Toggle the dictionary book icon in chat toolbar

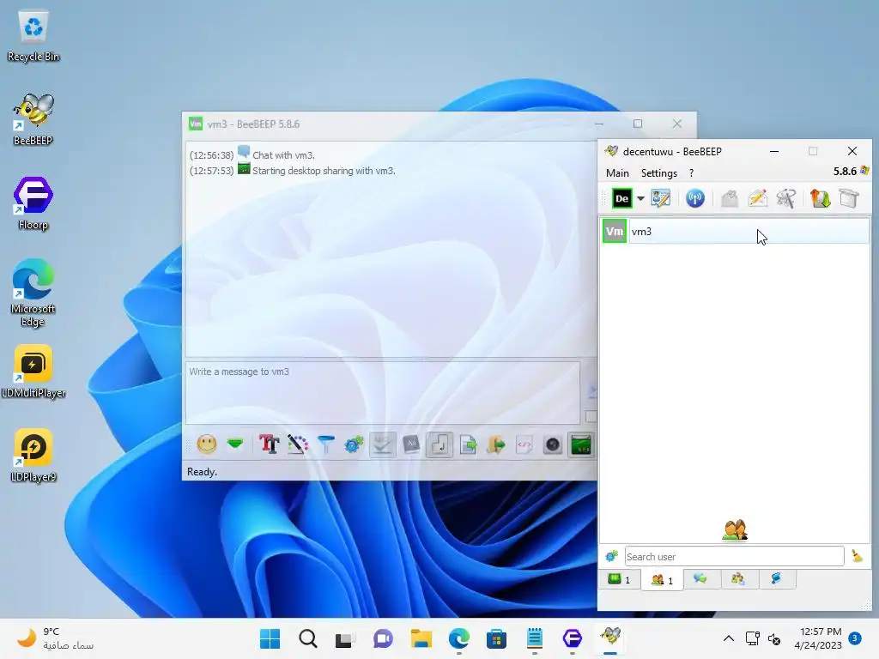(x=411, y=445)
